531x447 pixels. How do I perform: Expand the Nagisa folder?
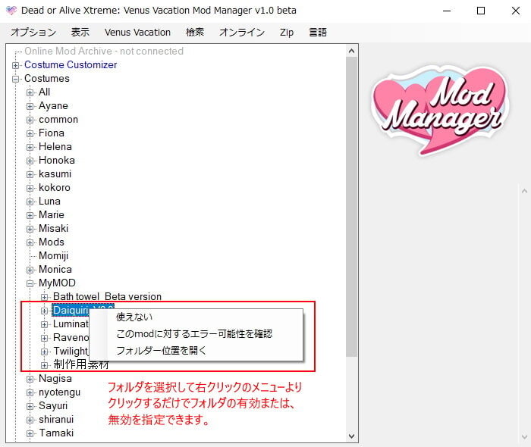tap(30, 379)
